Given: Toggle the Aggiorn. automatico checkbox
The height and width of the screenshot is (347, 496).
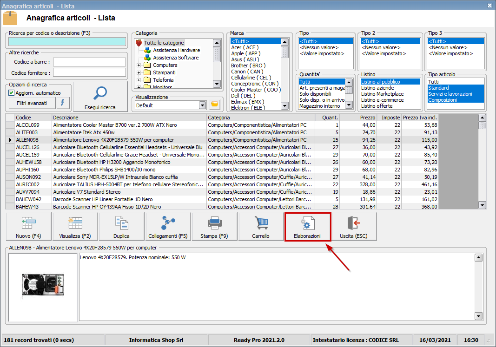Looking at the screenshot, I should [x=11, y=92].
